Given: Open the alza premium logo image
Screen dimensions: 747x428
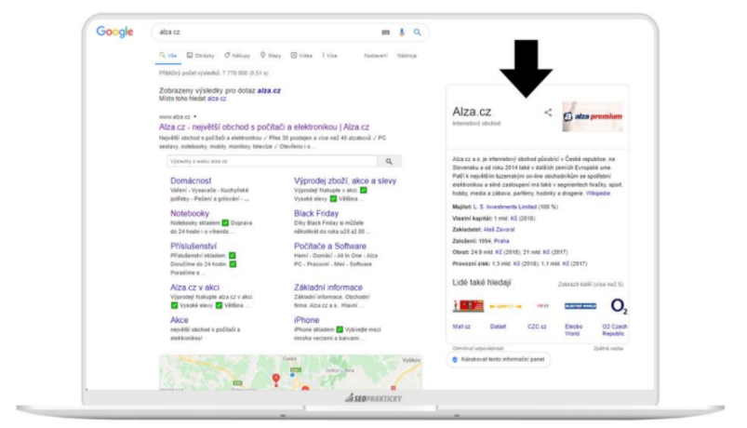Looking at the screenshot, I should [593, 116].
